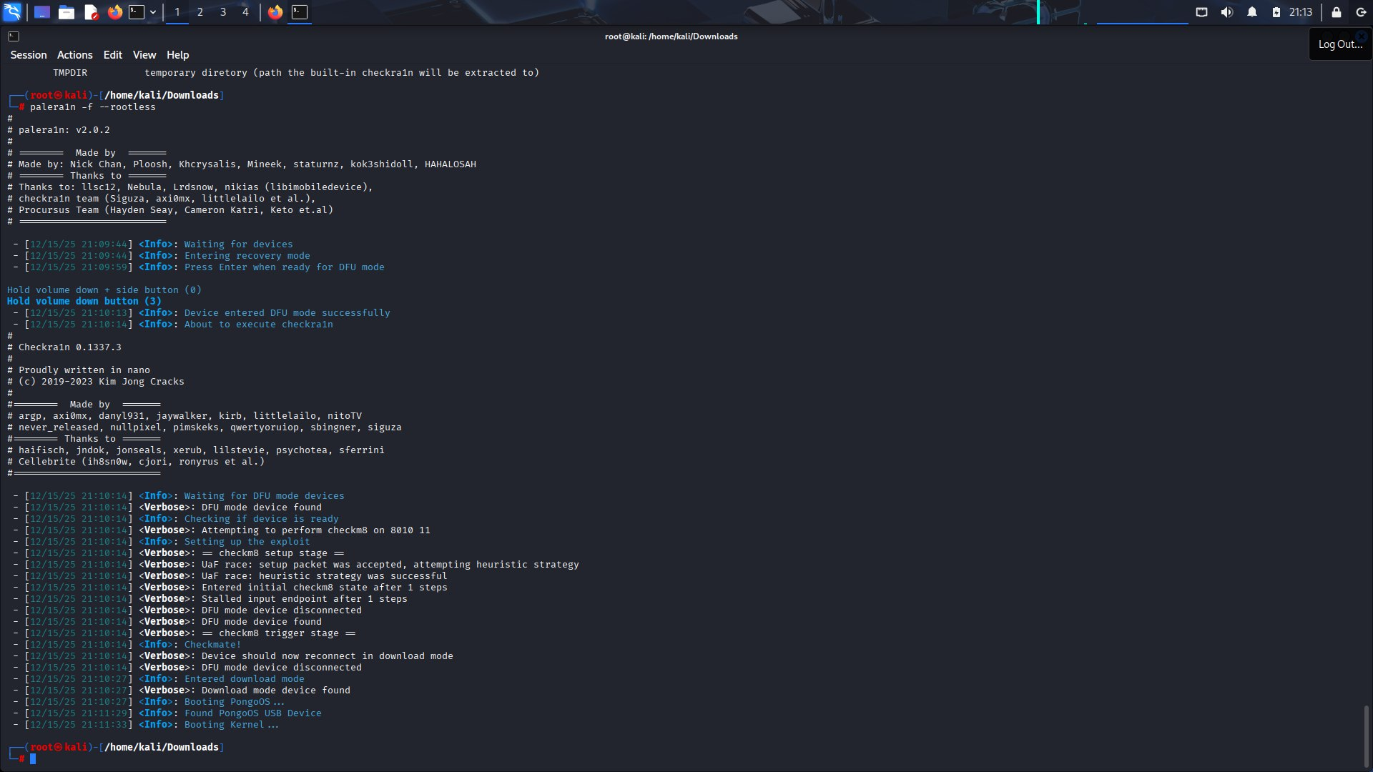The width and height of the screenshot is (1373, 772).
Task: Click the Log Out power icon
Action: pyautogui.click(x=1361, y=12)
